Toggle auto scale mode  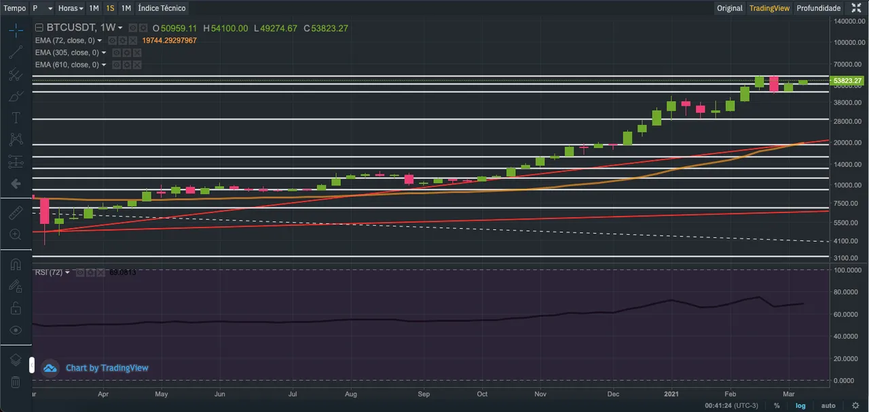click(x=828, y=405)
